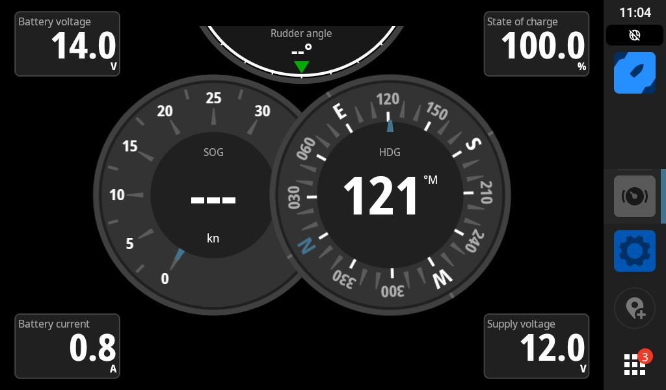
Task: Tap the SOG speedometer center readout
Action: point(213,198)
